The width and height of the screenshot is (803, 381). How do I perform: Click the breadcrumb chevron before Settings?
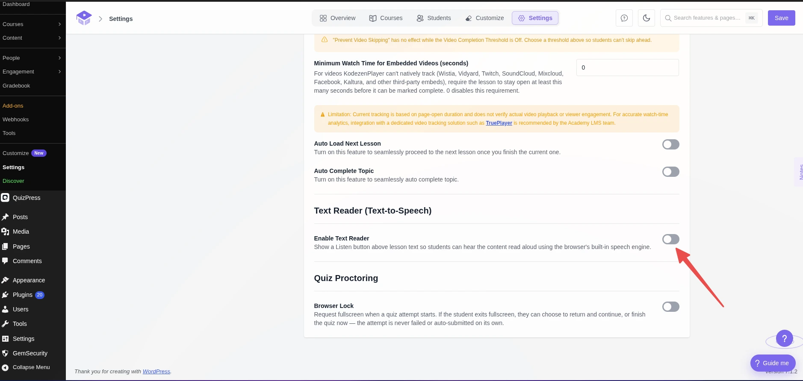(100, 19)
